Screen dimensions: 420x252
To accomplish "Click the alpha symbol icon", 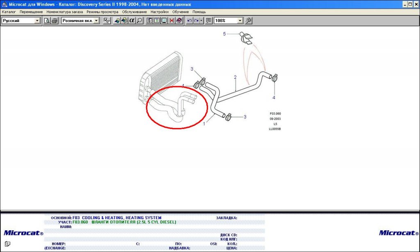I will (132, 21).
